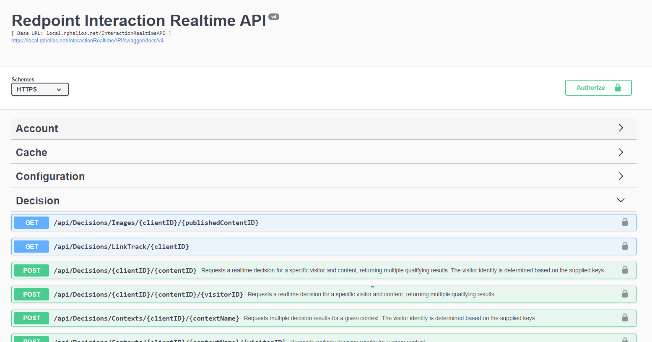This screenshot has height=342, width=652.
Task: Expand the Account section chevron
Action: (621, 128)
